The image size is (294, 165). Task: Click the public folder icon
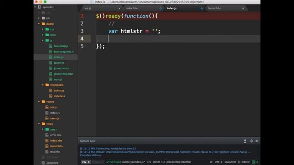point(43,24)
